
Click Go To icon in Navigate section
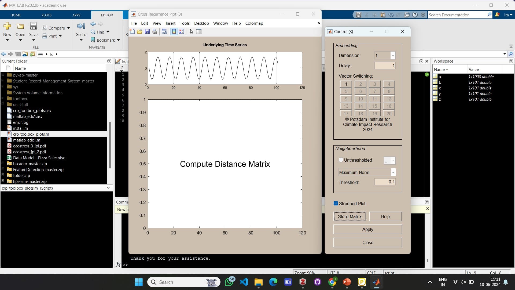pos(81,26)
